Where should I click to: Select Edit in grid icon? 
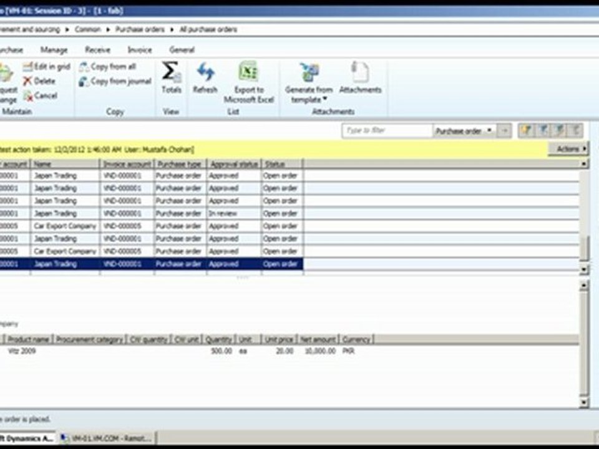point(27,67)
